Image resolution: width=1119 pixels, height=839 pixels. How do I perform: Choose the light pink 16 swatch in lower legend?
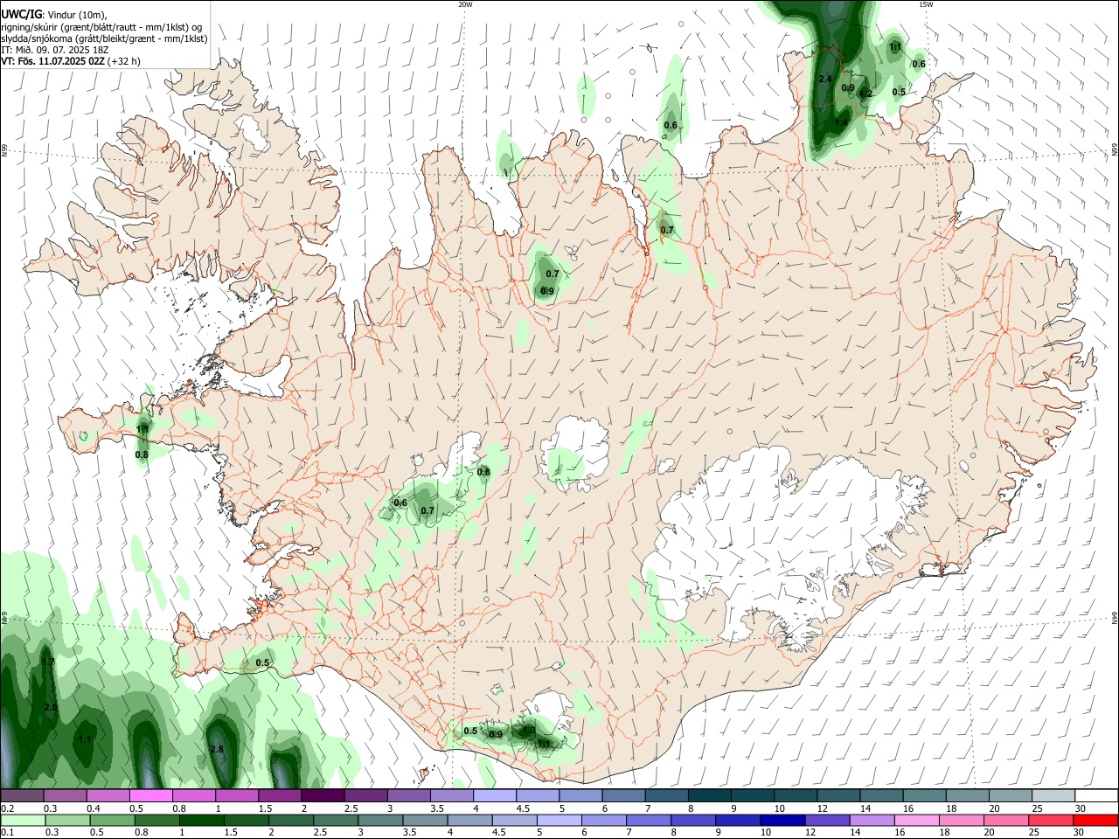coord(916,820)
